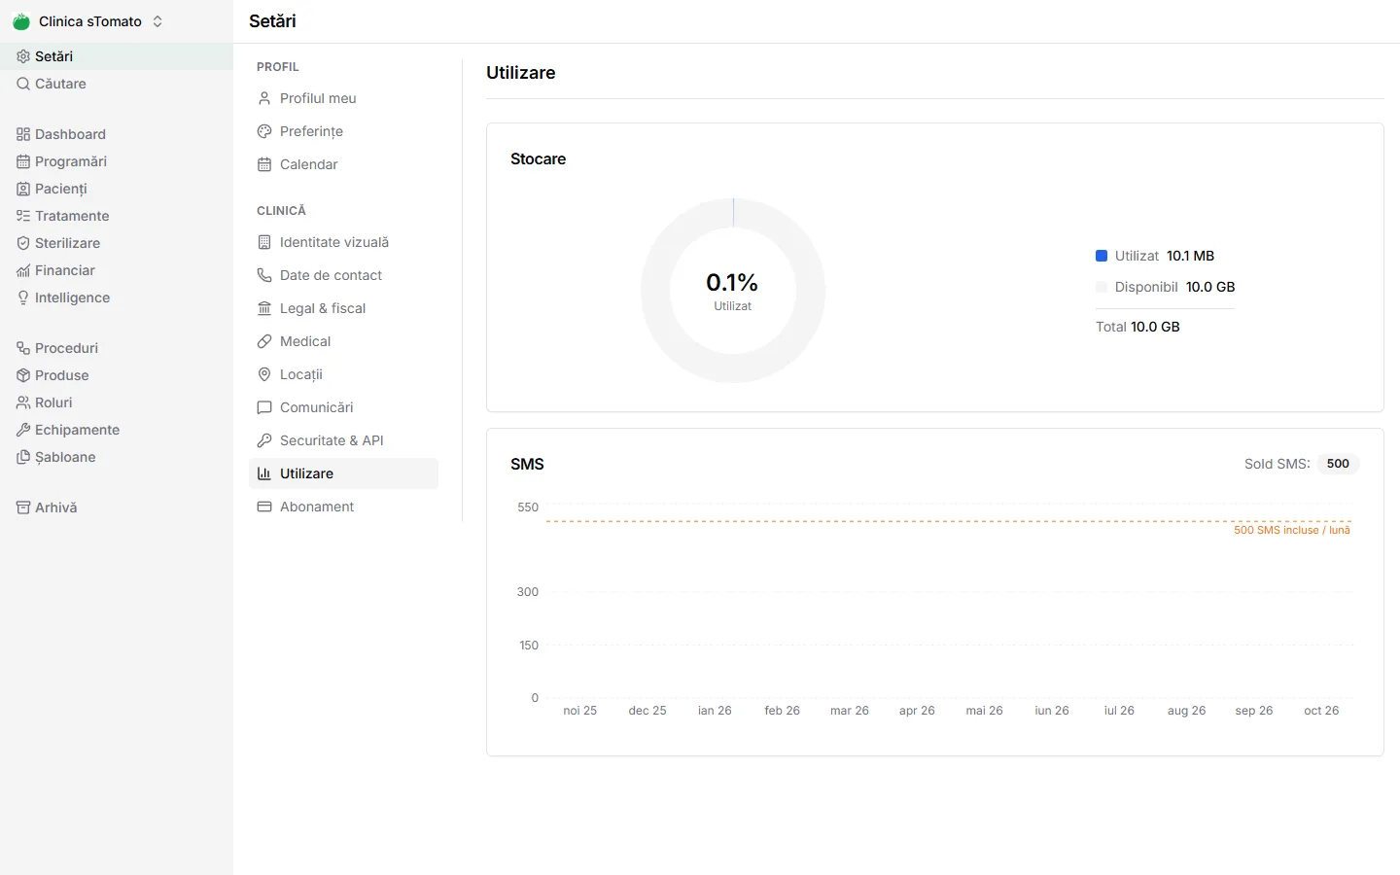This screenshot has height=875, width=1400.
Task: Click the Șabloane copy icon
Action: (23, 457)
